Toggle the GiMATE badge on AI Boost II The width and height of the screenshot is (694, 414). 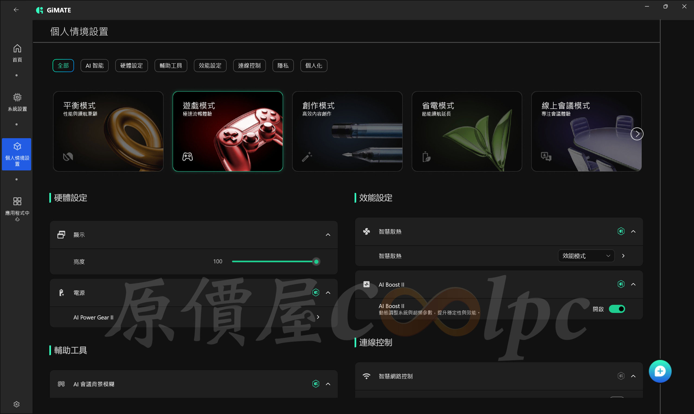tap(621, 284)
